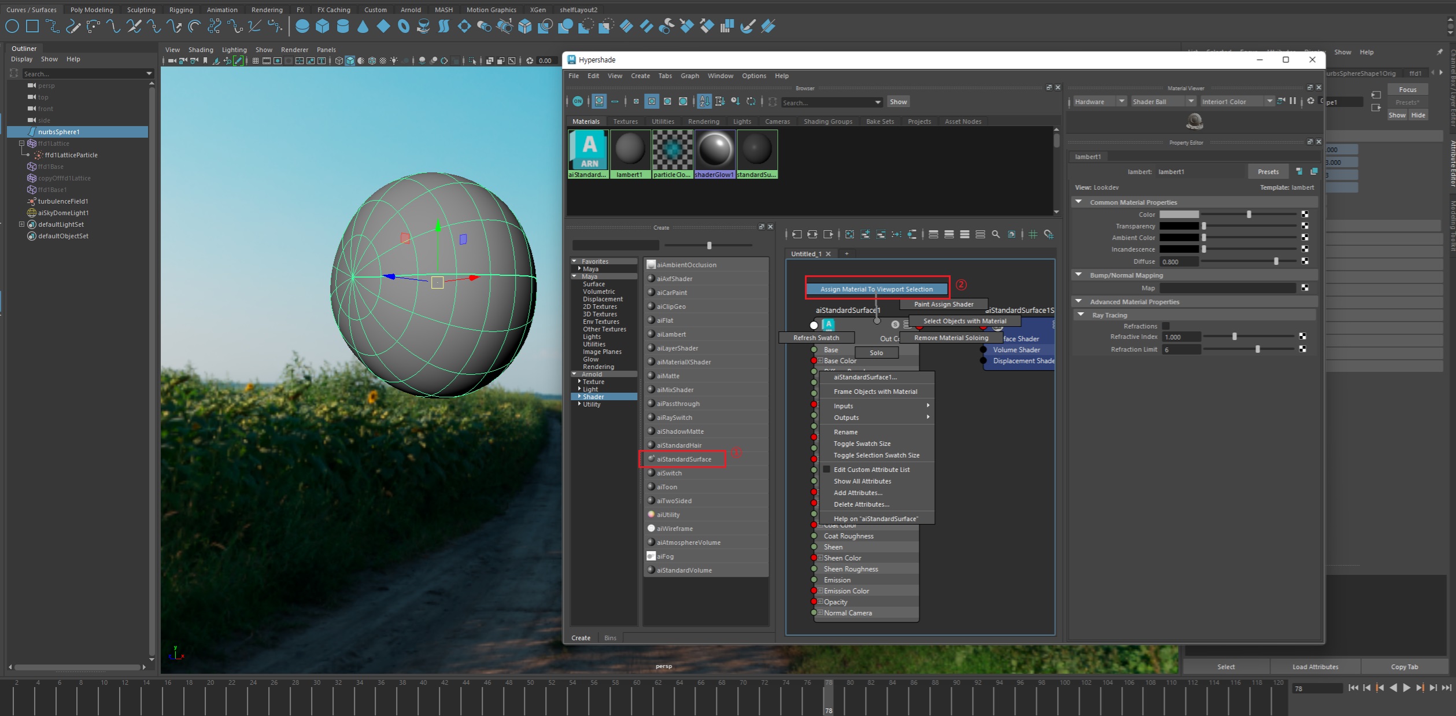The width and height of the screenshot is (1456, 716).
Task: Expand the defaultLightSet outliner node
Action: coord(21,224)
